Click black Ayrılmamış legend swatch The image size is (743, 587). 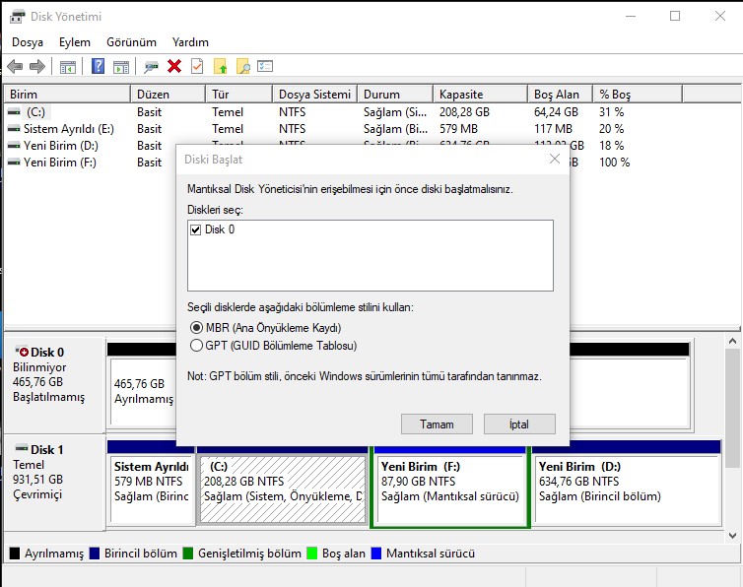tap(15, 553)
